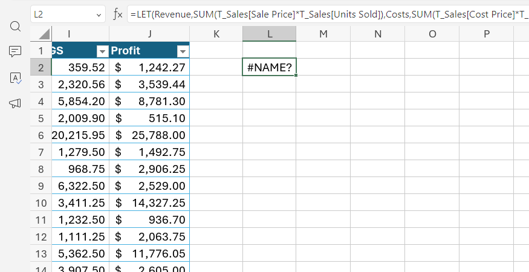
Task: Select row 13 header
Action: (41, 253)
